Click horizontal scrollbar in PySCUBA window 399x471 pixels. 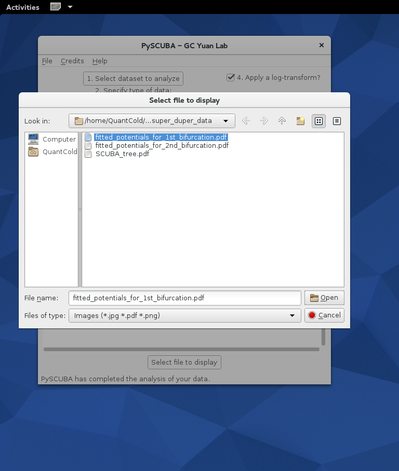point(181,349)
